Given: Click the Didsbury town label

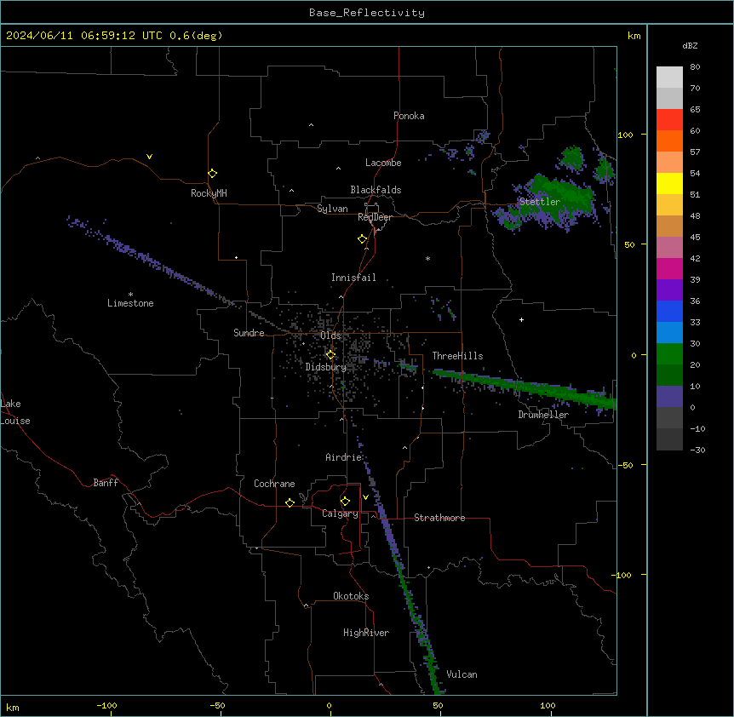Looking at the screenshot, I should [326, 367].
